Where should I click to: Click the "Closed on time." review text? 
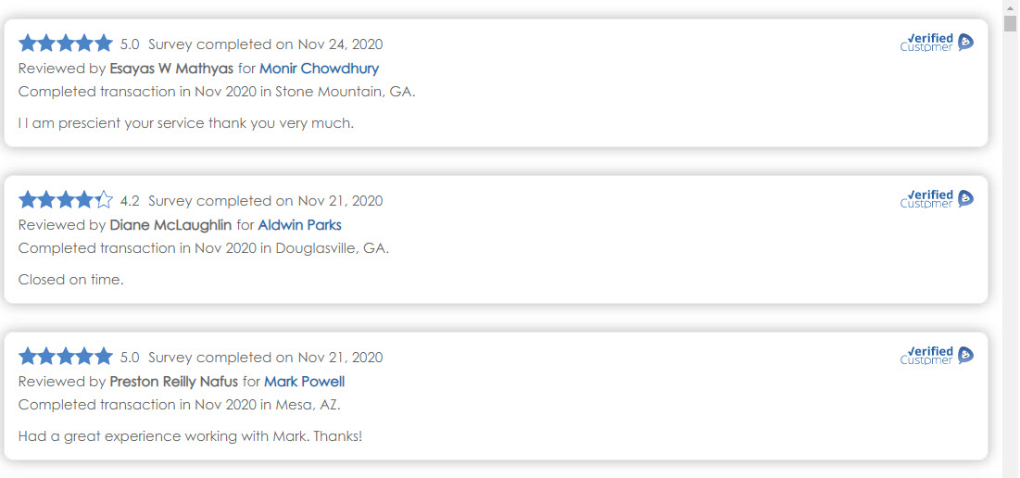70,280
